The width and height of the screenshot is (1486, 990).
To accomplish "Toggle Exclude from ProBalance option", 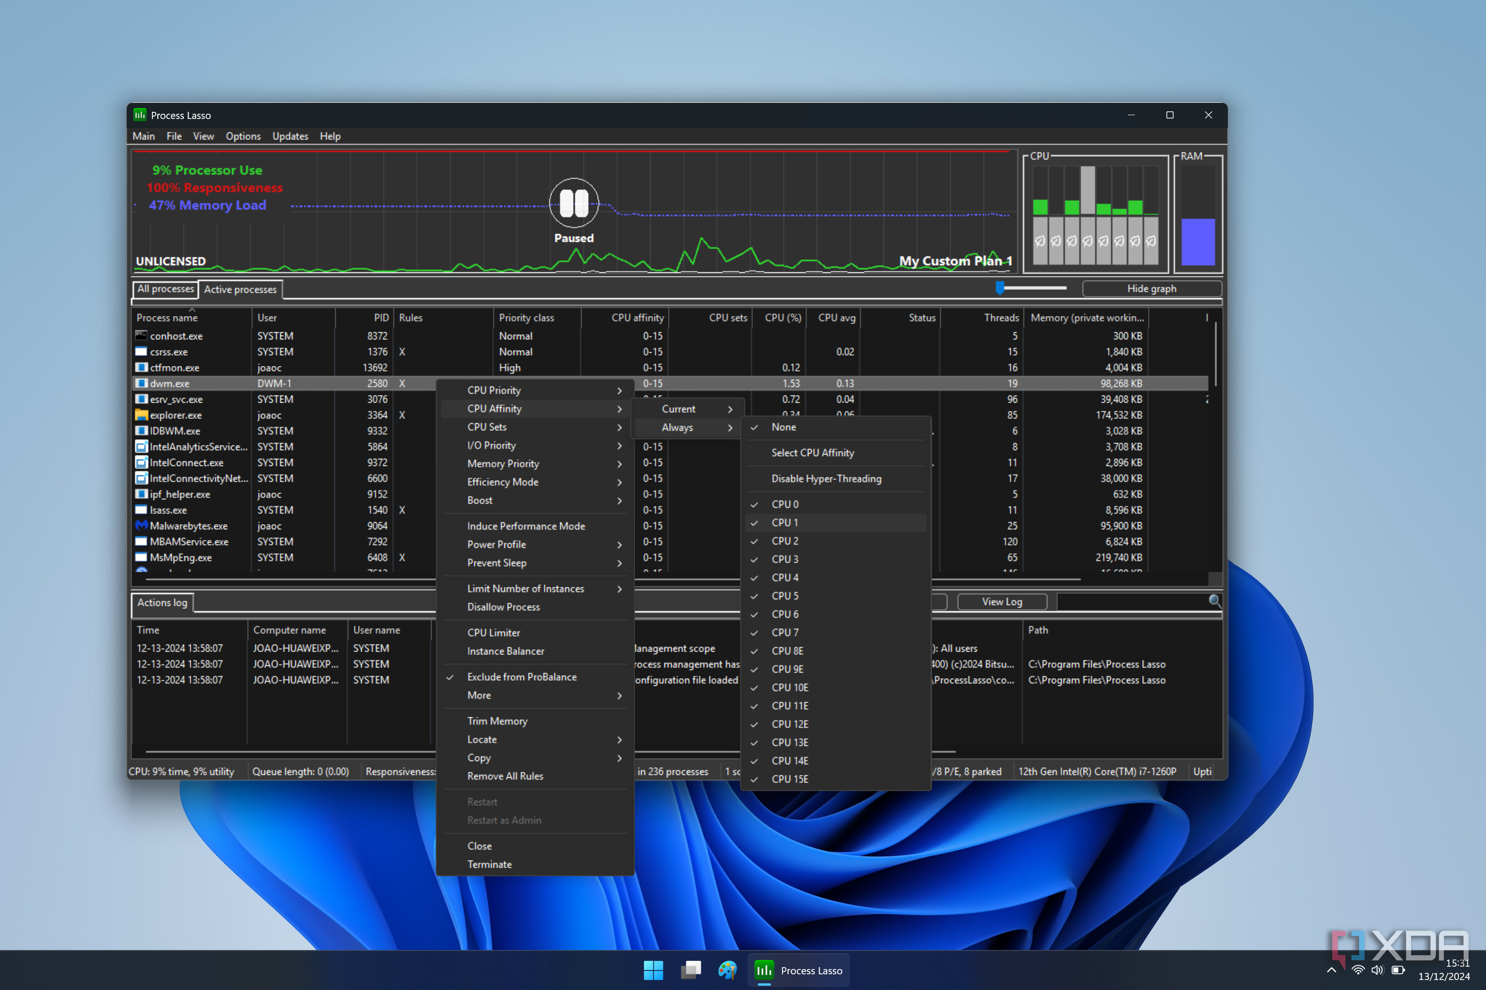I will [x=521, y=677].
